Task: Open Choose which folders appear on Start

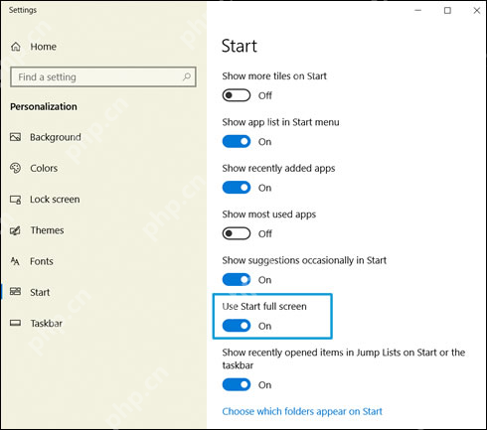Action: click(x=302, y=411)
